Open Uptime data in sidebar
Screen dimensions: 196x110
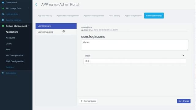pos(12,14)
